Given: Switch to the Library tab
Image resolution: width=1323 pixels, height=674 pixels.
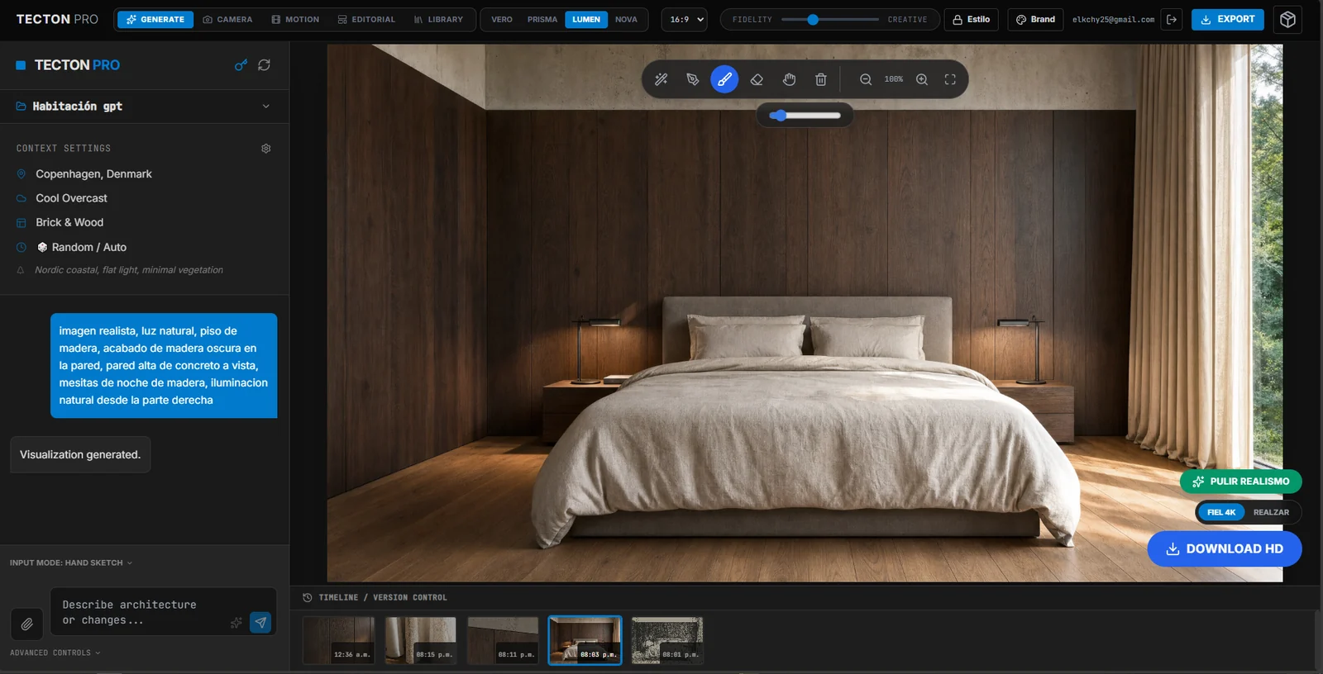Looking at the screenshot, I should pos(438,19).
